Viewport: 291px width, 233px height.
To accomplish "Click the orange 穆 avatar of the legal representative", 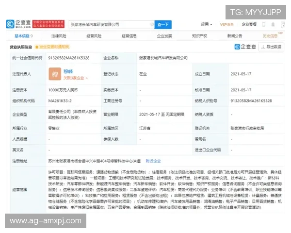I will coord(55,74).
